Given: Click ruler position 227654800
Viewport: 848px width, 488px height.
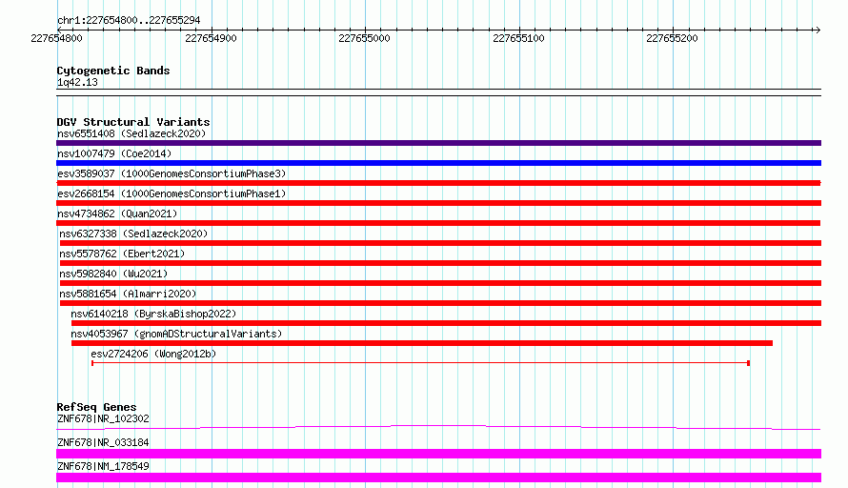Looking at the screenshot, I should click(x=57, y=38).
